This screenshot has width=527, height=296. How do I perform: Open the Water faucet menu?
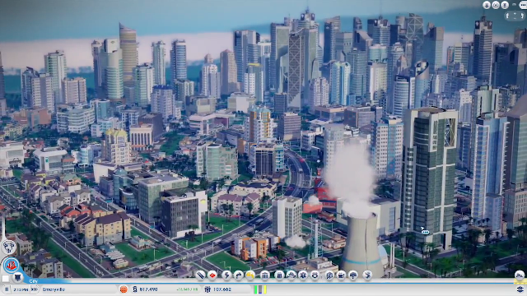coord(238,275)
